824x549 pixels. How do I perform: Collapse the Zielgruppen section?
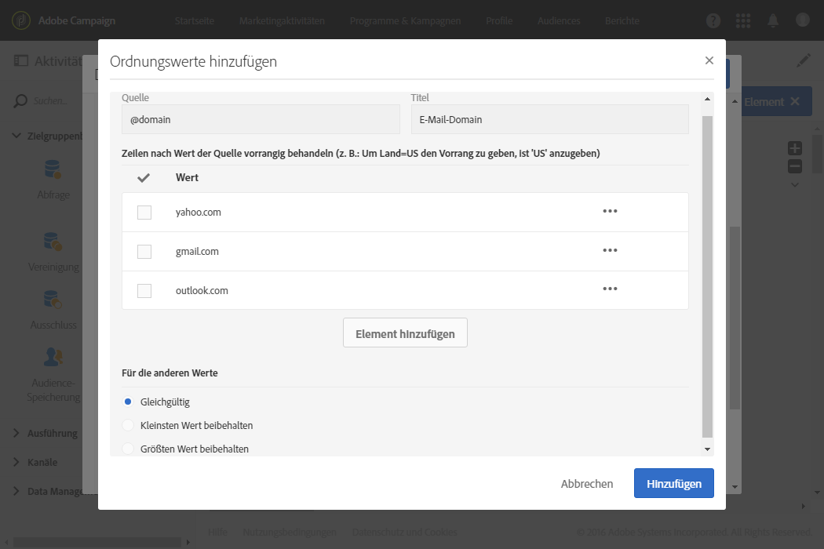click(x=16, y=136)
